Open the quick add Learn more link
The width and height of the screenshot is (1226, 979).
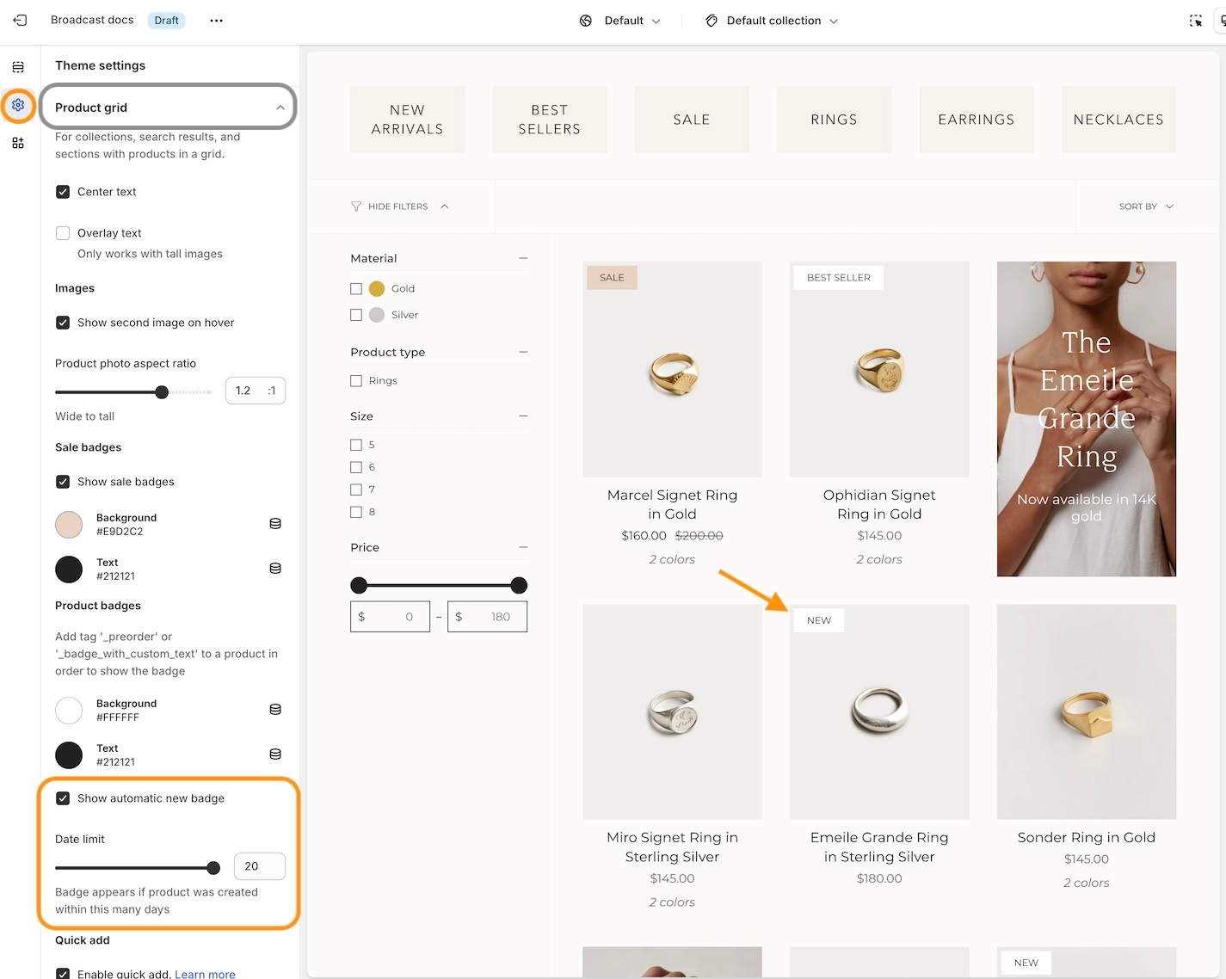click(205, 974)
